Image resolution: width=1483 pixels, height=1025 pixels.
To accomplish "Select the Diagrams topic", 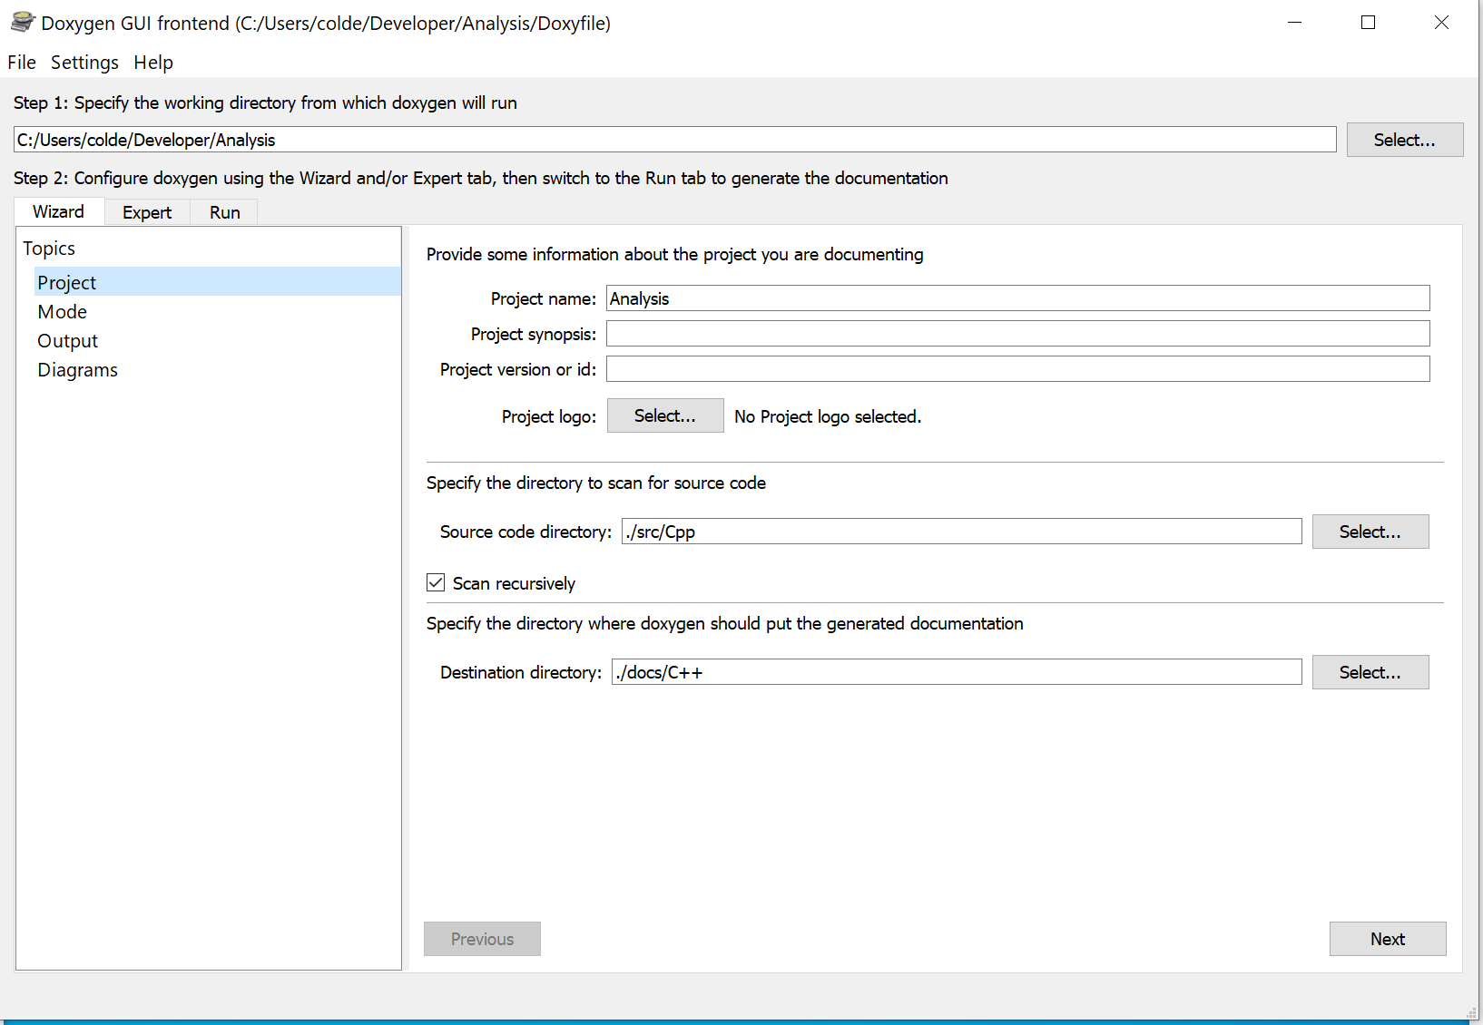I will (218, 369).
